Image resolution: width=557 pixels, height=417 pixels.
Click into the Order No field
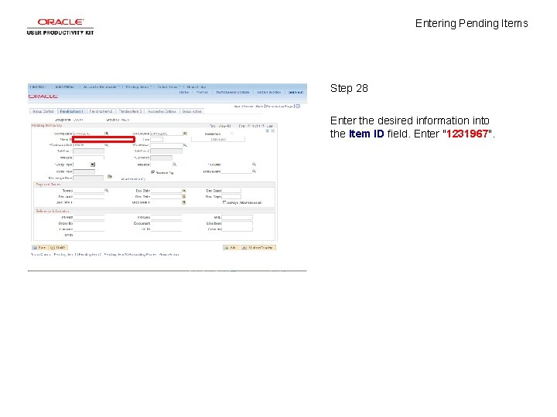point(89,223)
